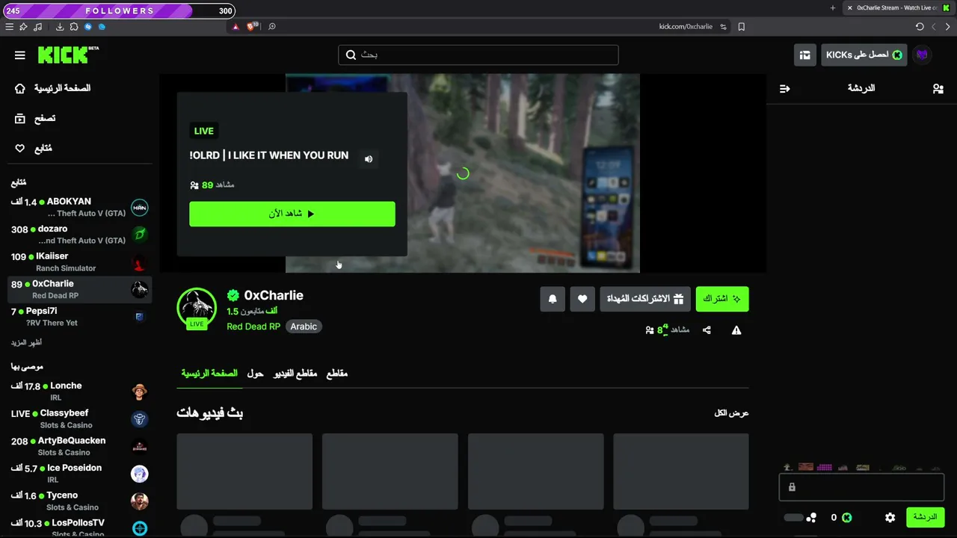The width and height of the screenshot is (957, 538).
Task: Open browser downloads icon
Action: [x=60, y=27]
